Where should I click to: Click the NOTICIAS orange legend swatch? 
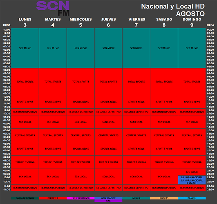coord(164,198)
